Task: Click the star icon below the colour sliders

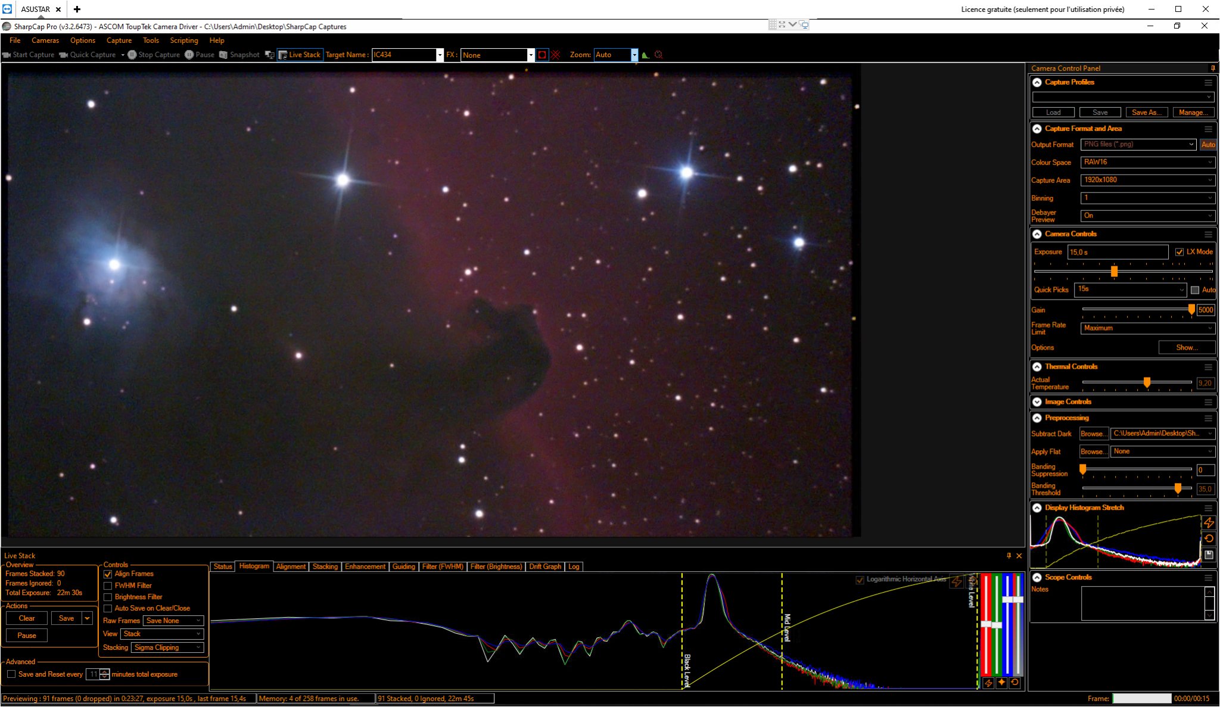Action: (1001, 683)
